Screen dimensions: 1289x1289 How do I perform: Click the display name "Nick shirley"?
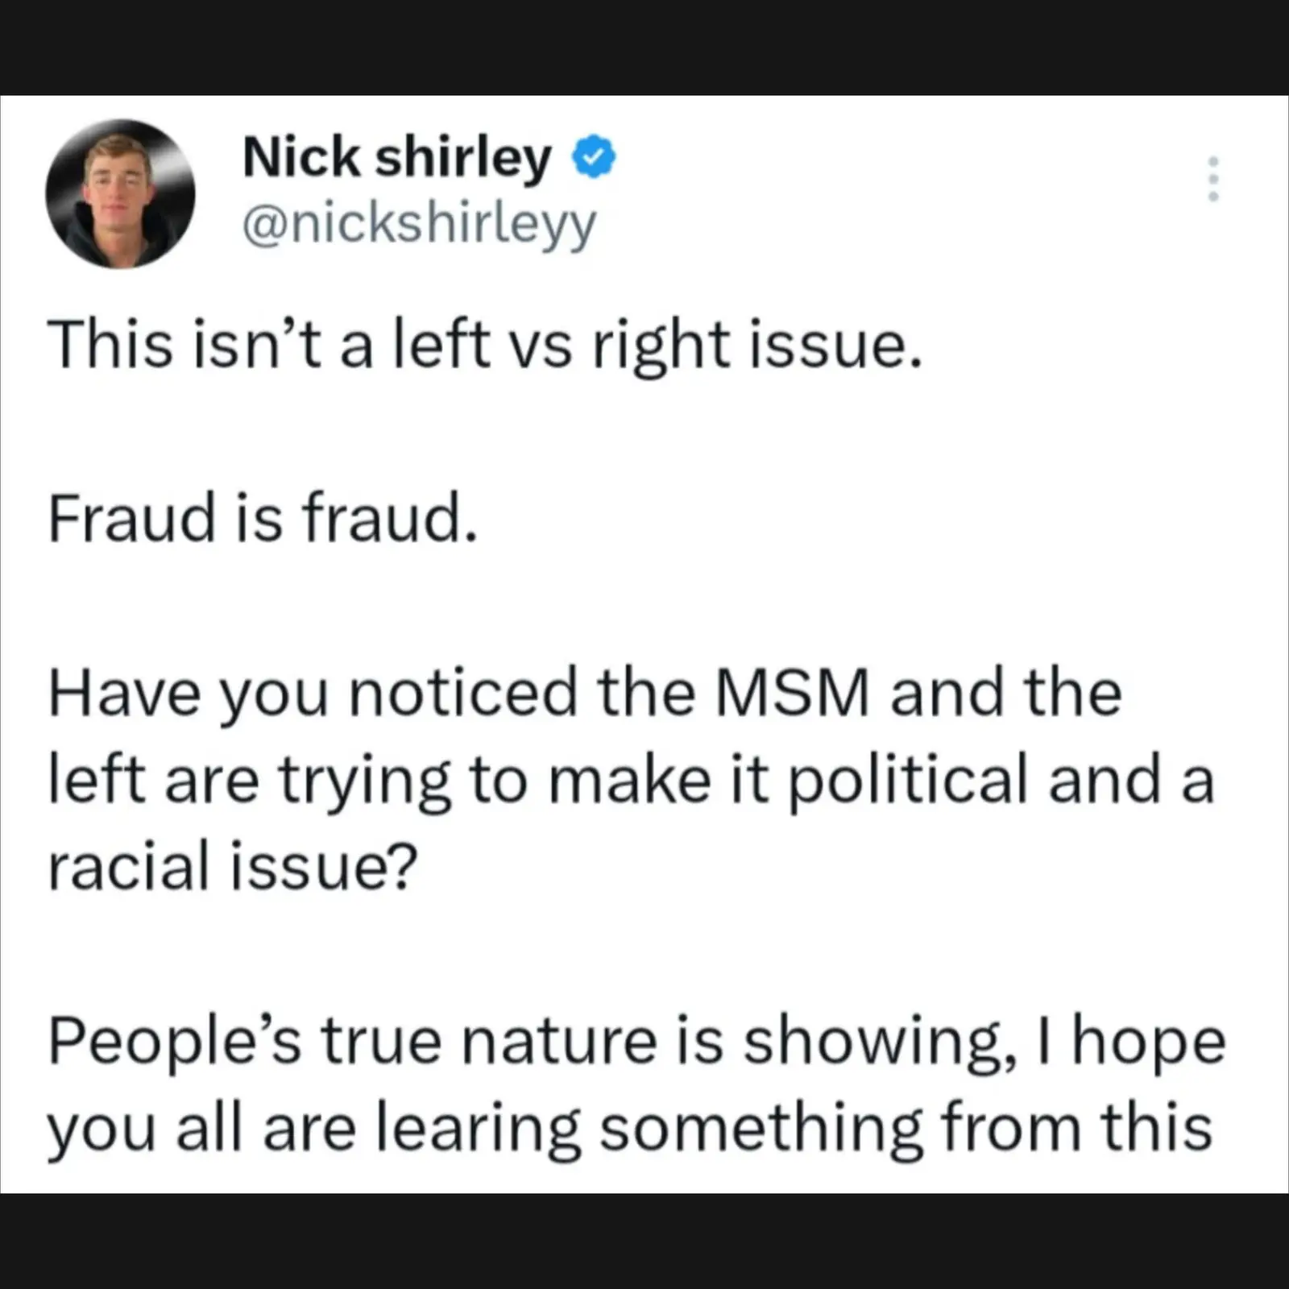click(x=396, y=157)
